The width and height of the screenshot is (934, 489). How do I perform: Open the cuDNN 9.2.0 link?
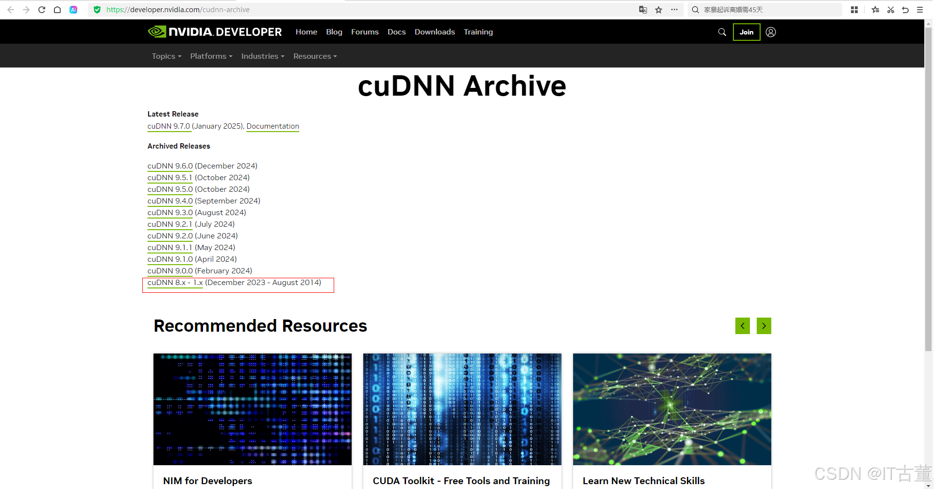click(170, 236)
